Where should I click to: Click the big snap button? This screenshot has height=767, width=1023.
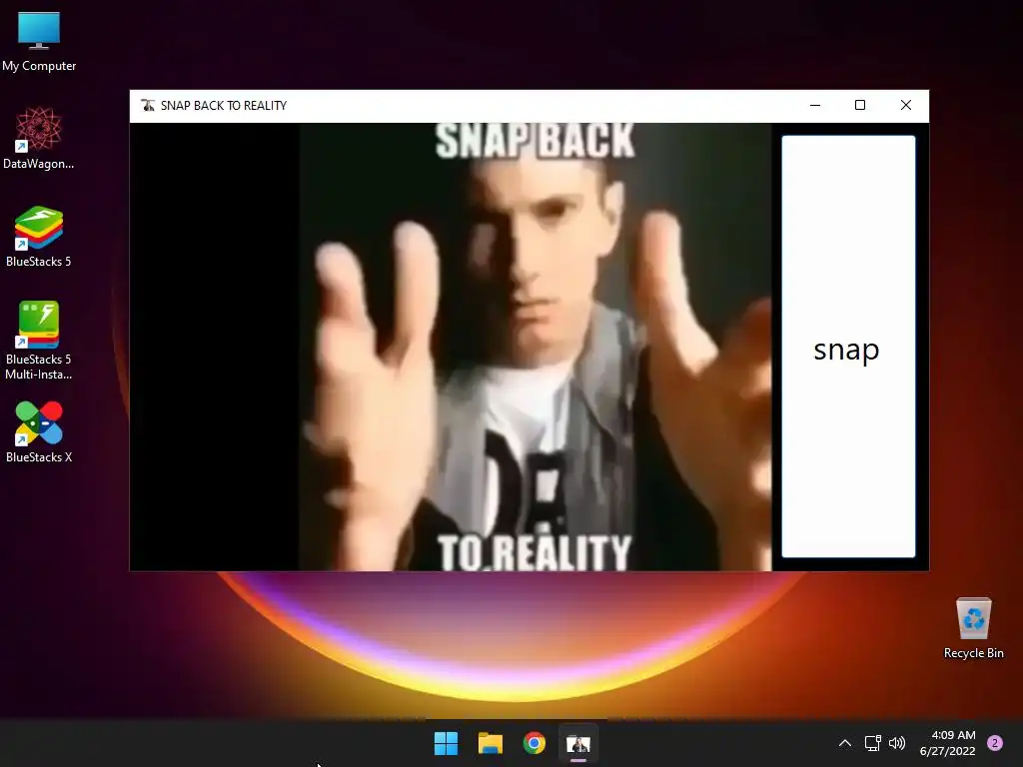848,347
